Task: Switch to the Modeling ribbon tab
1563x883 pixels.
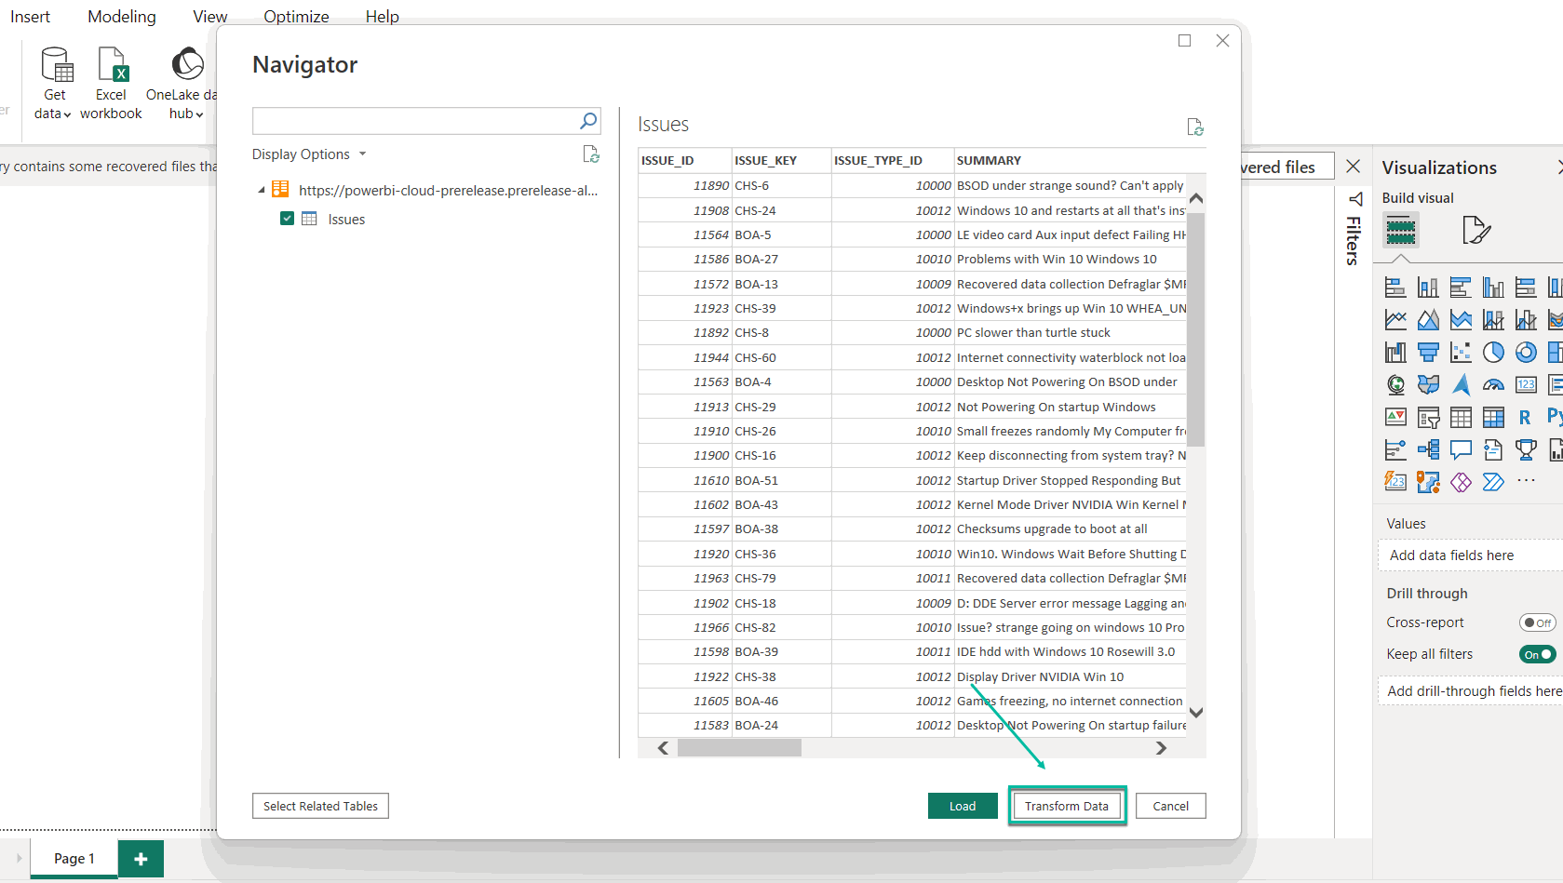Action: point(121,16)
